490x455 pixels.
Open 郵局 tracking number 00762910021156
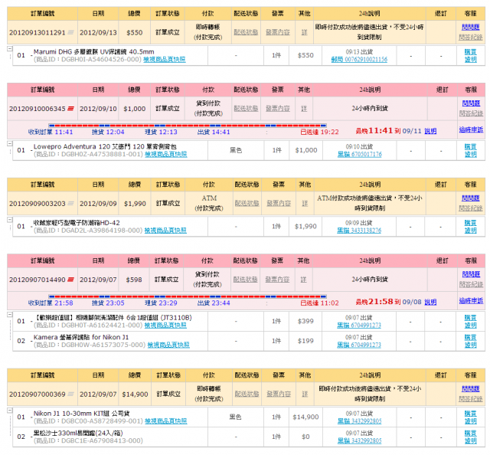click(359, 60)
